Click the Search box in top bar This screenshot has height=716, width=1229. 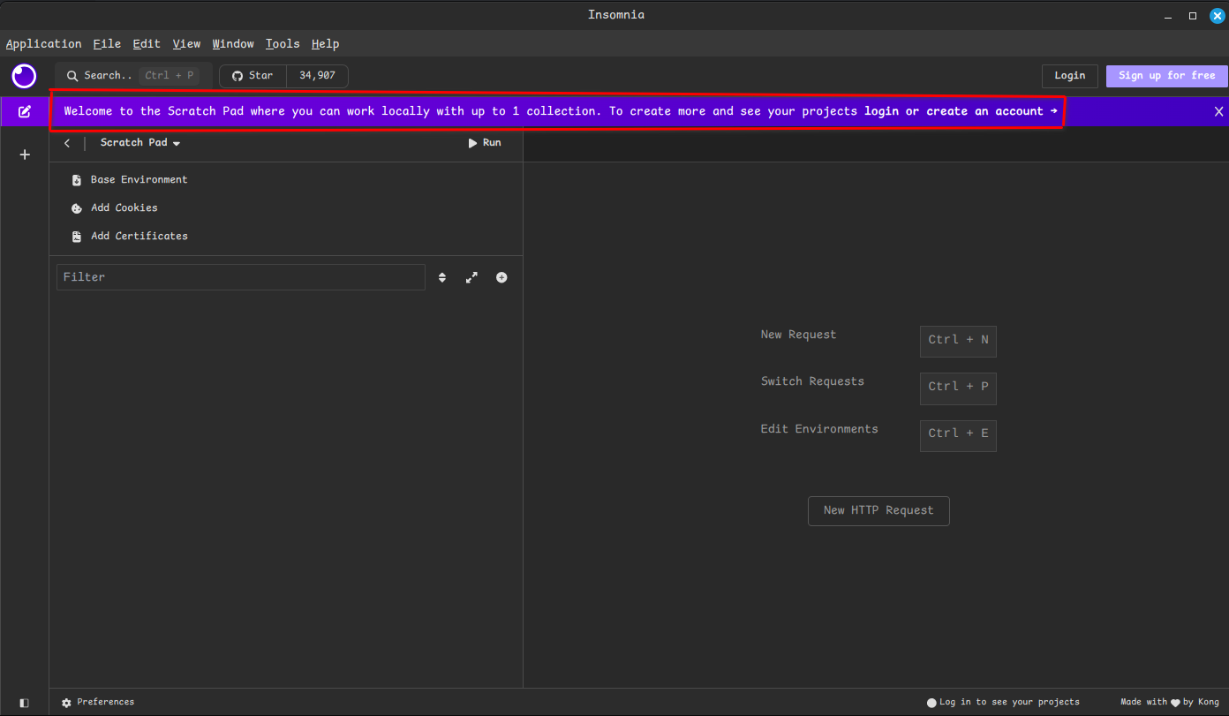coord(134,76)
